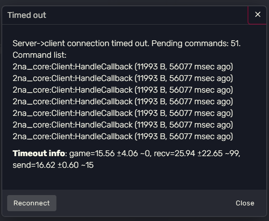Select the last HandleCallback command entry
Screen dimensions: 269x221
pyautogui.click(x=123, y=136)
